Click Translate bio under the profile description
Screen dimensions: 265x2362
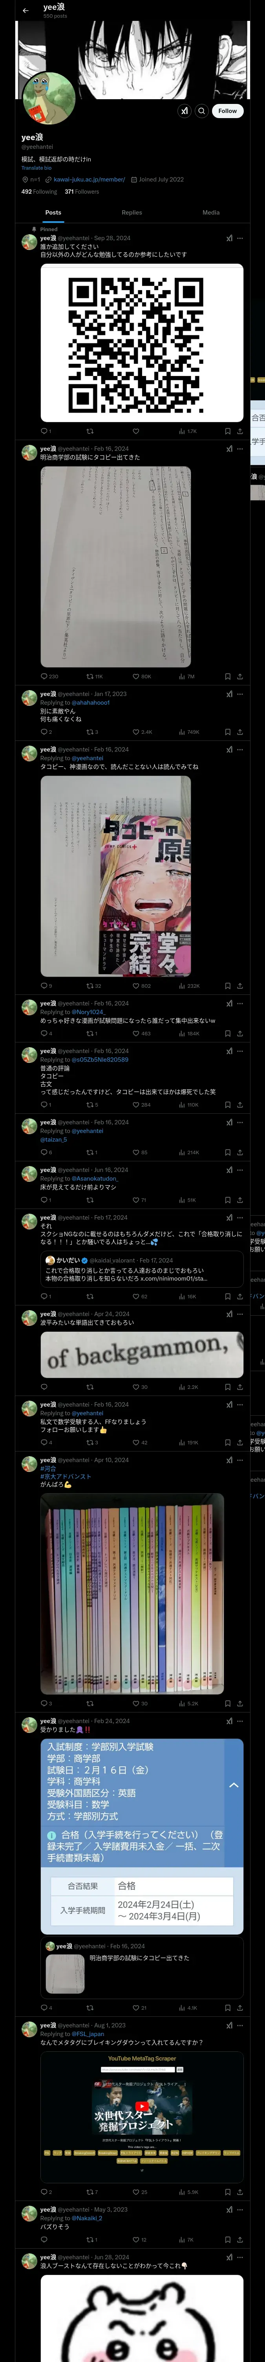point(37,168)
